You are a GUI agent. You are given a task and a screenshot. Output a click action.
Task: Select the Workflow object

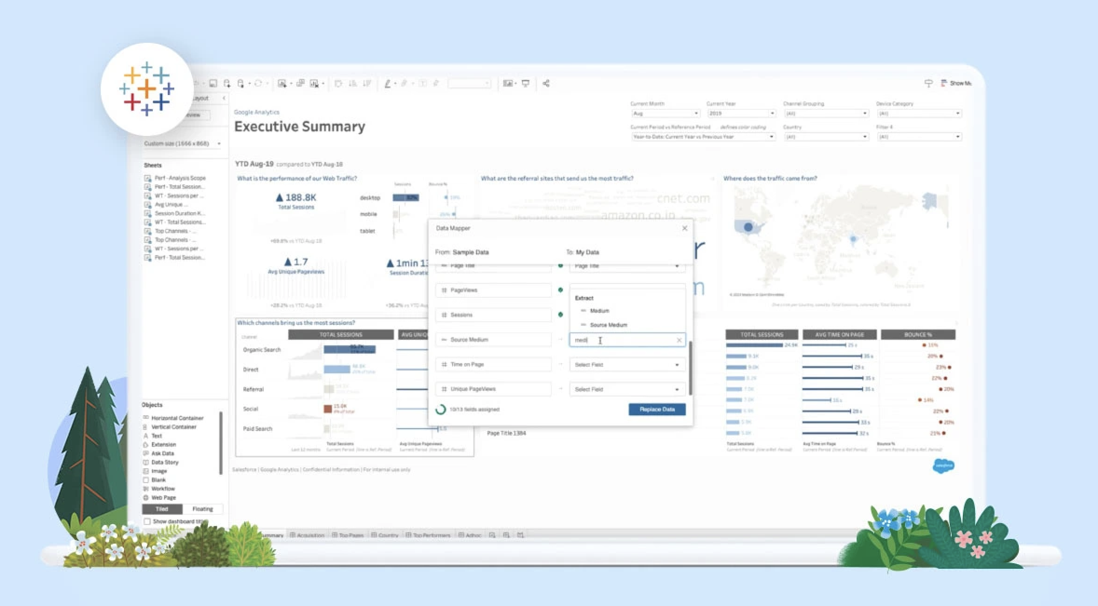tap(159, 489)
